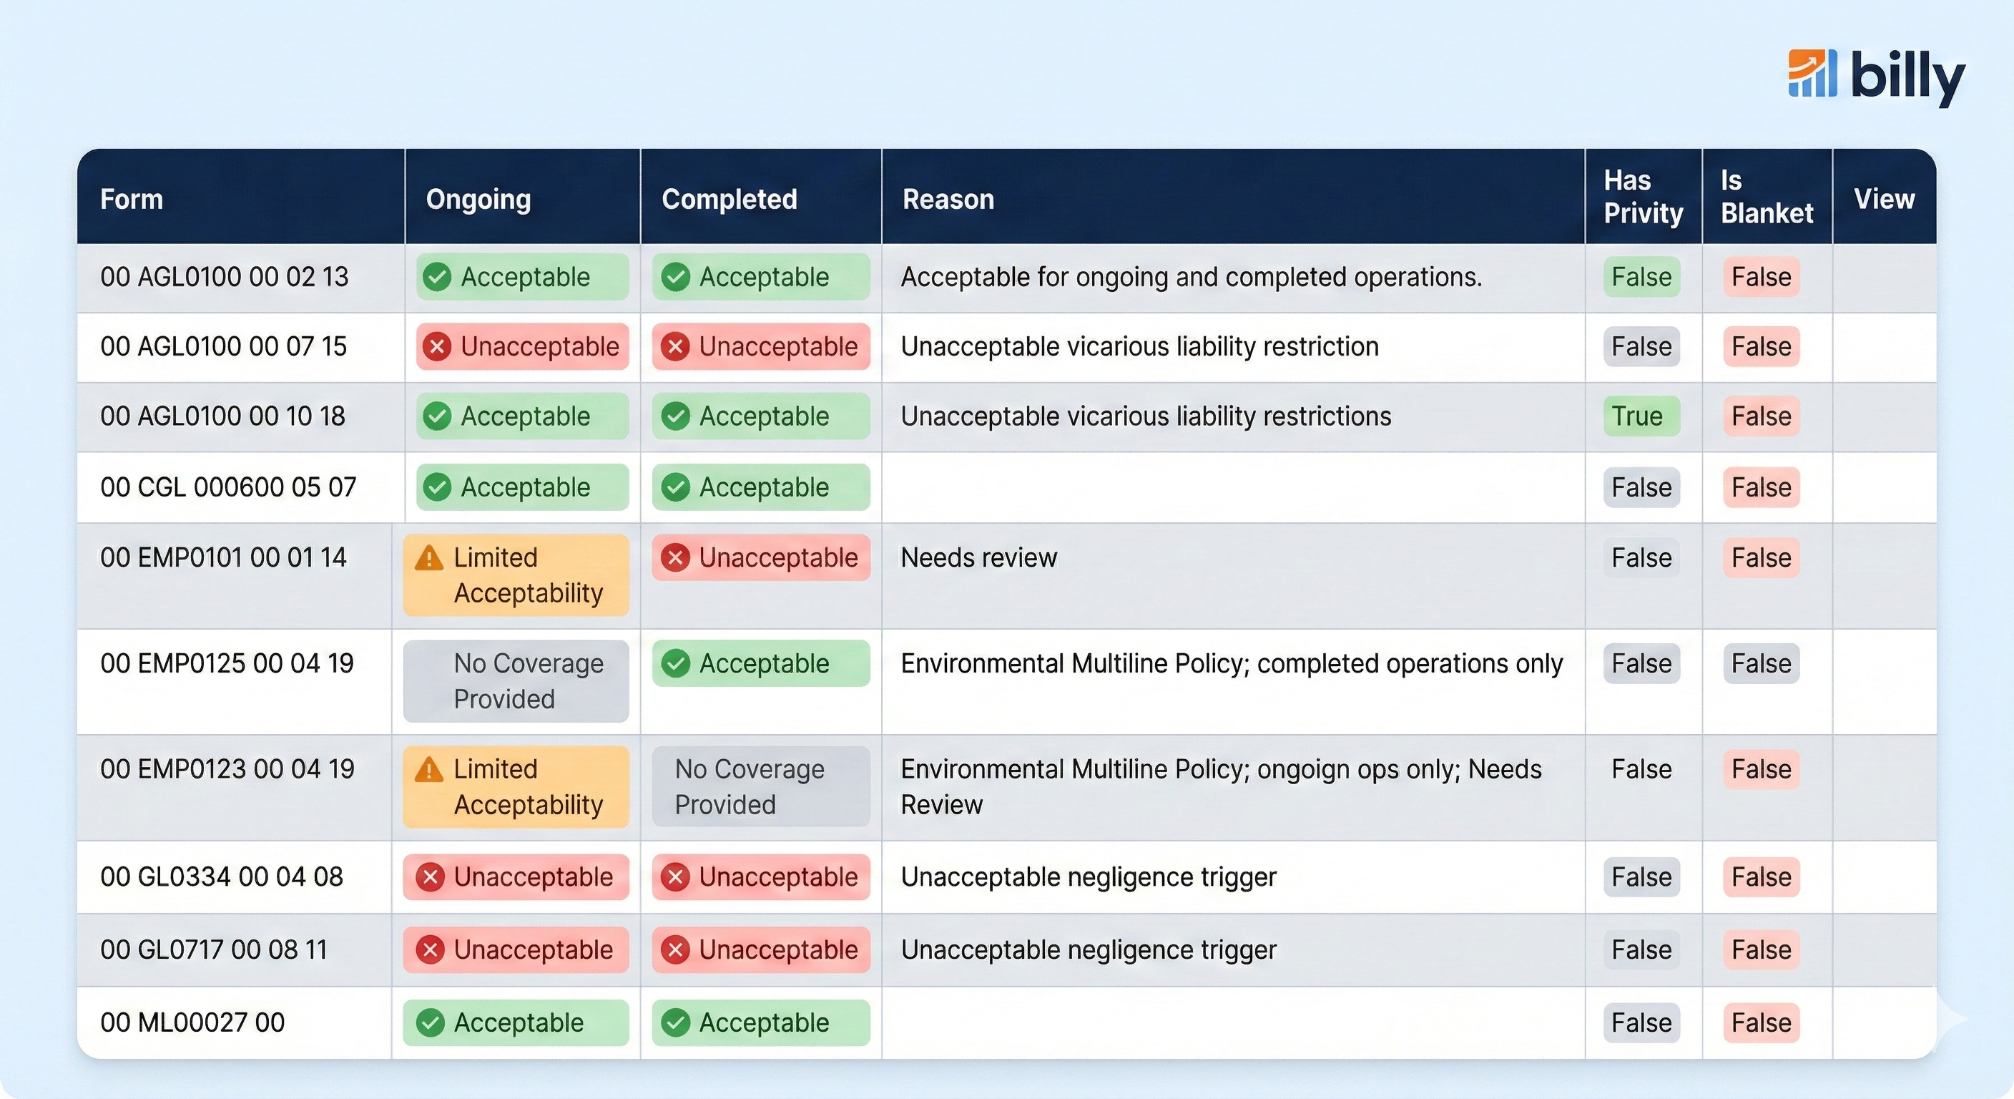This screenshot has width=2014, height=1099.
Task: Click the Environmental Multiline Policy completed operations reason
Action: pyautogui.click(x=1232, y=663)
